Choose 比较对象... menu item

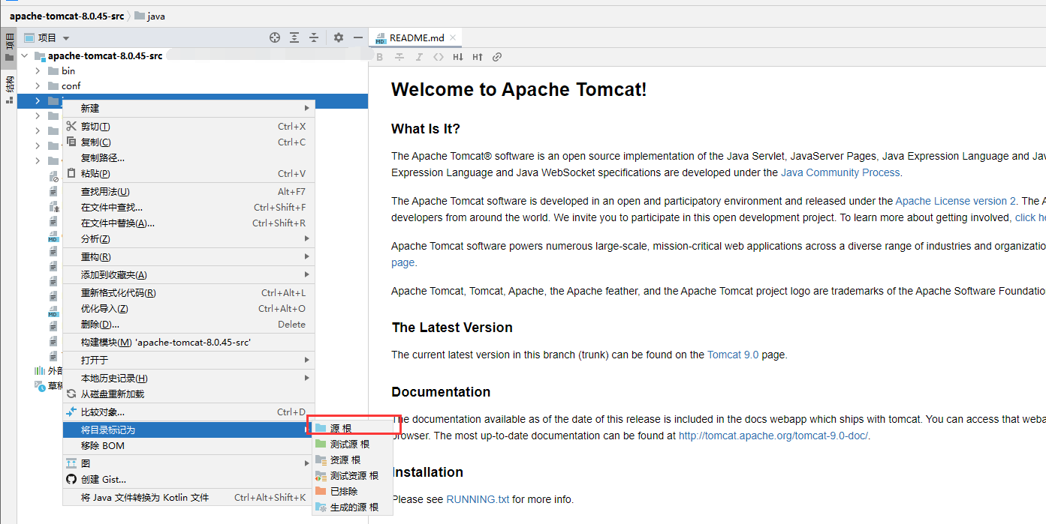click(x=188, y=412)
